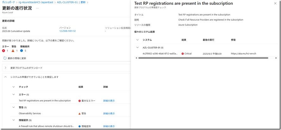Screen dimensions: 281x130
Task: Toggle the chevron beside チェック header
Action: [13, 87]
